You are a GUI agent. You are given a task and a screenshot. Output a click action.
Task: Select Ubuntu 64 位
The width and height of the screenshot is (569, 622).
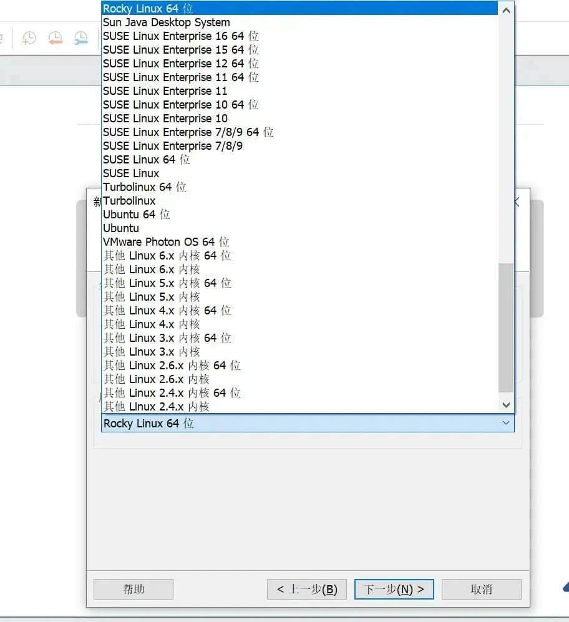[299, 215]
